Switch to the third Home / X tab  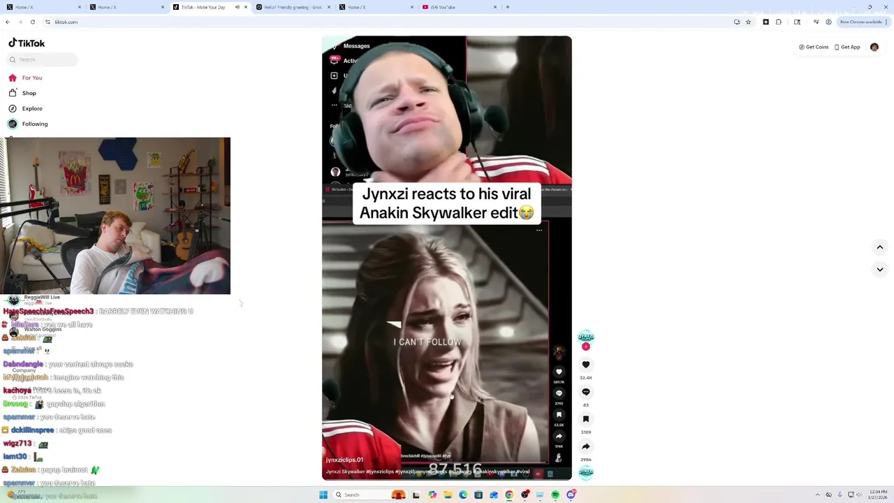pos(377,7)
